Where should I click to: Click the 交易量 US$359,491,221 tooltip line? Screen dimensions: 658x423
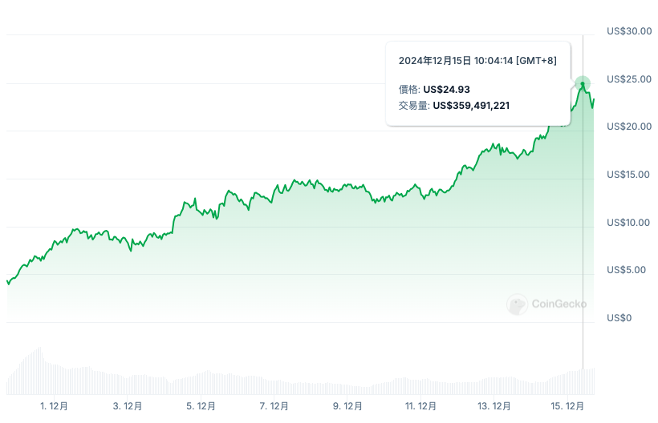pyautogui.click(x=454, y=105)
